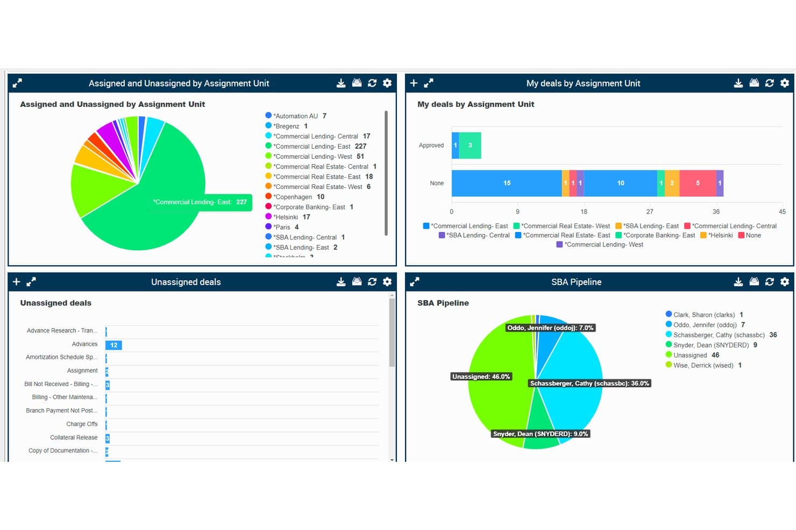796x530 pixels.
Task: Expand the Unassigned deals panel to fullscreen
Action: (31, 282)
